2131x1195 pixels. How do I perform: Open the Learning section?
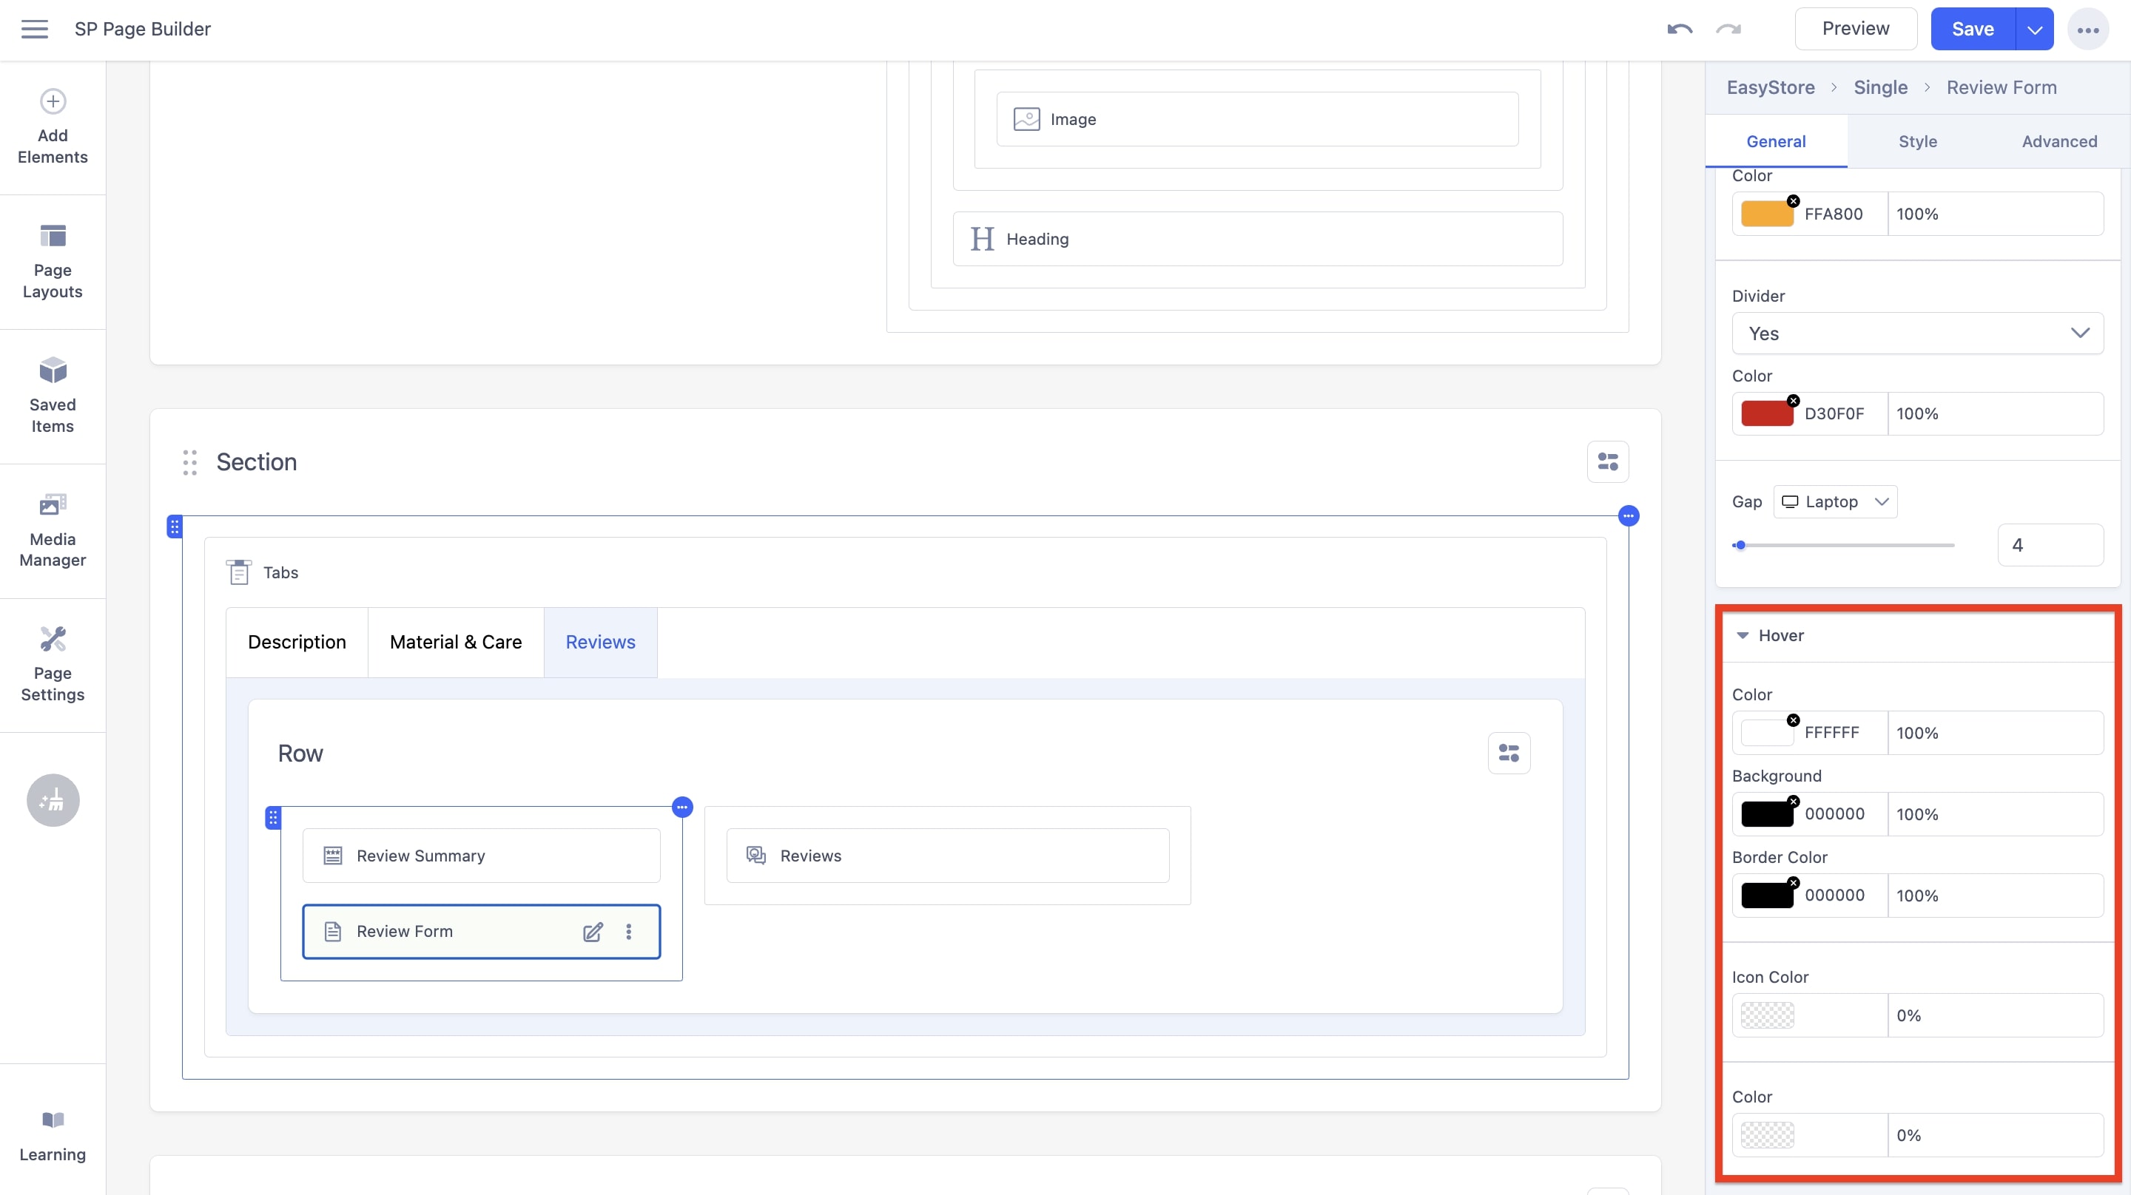tap(52, 1137)
